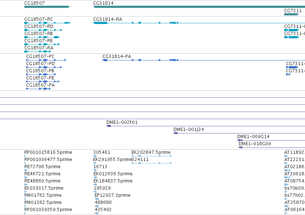Select the 435492 EST feature
This screenshot has height=215, width=305.
tap(96, 213)
